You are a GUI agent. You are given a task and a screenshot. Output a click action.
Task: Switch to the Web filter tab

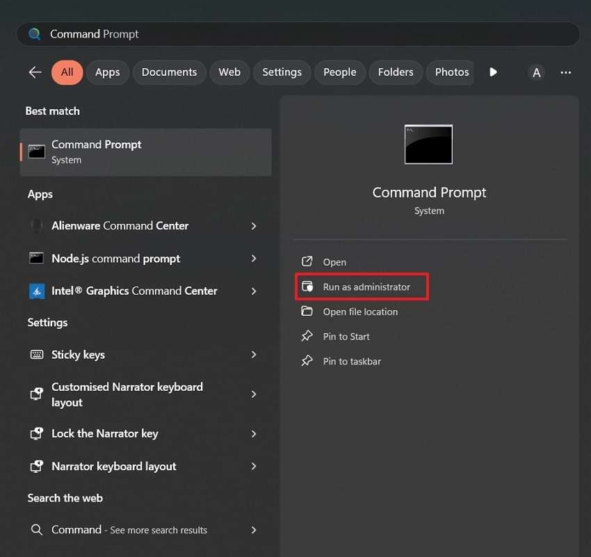(229, 72)
